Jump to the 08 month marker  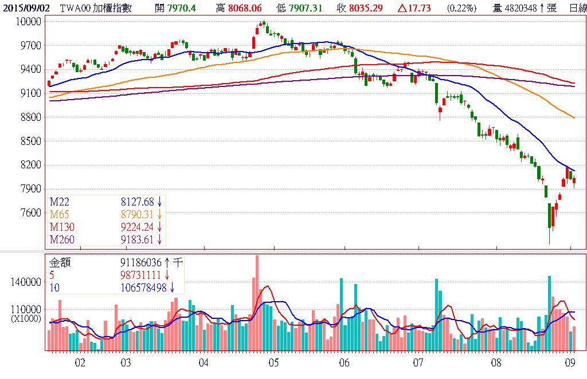(x=496, y=362)
